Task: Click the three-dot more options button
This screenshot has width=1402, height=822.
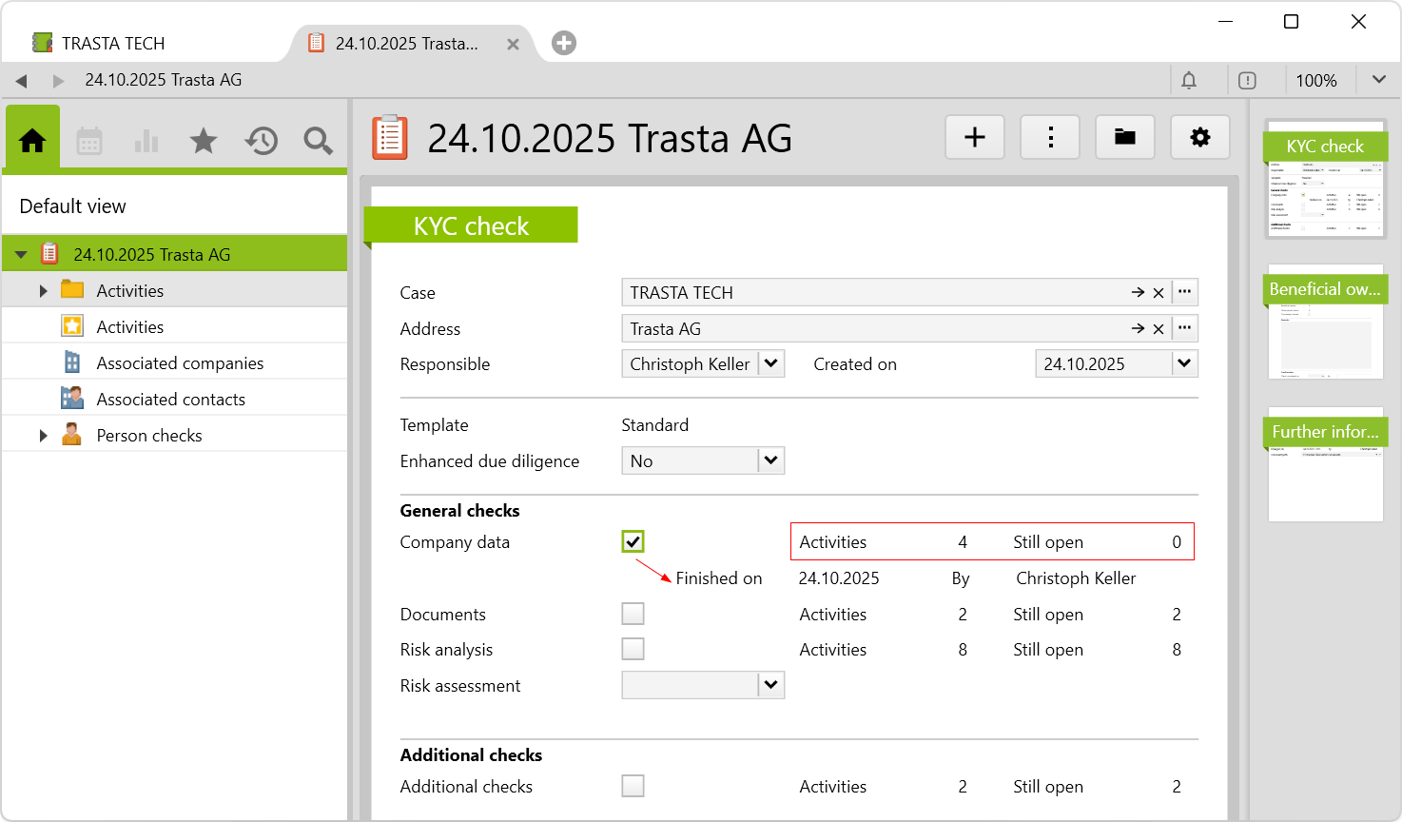Action: point(1050,138)
